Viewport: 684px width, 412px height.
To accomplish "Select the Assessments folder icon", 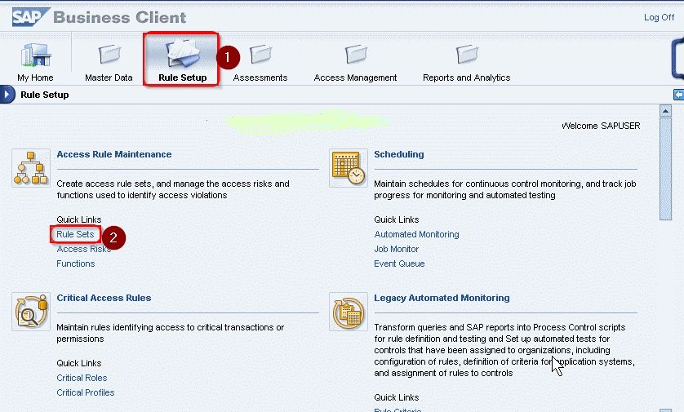I will (x=260, y=55).
